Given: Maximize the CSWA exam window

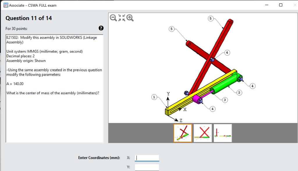Looking at the screenshot, I should click(x=281, y=5).
